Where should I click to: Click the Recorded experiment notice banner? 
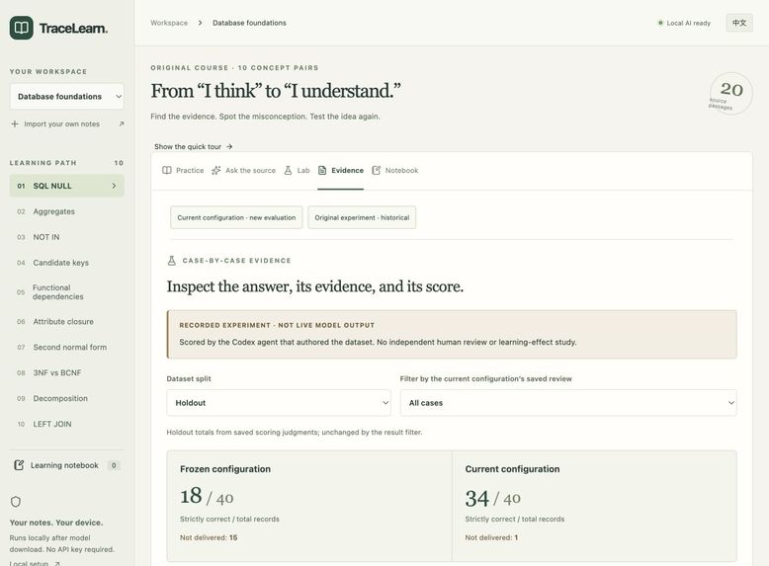452,334
